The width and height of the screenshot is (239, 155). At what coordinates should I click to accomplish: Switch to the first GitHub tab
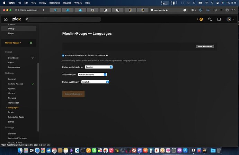pos(105,10)
